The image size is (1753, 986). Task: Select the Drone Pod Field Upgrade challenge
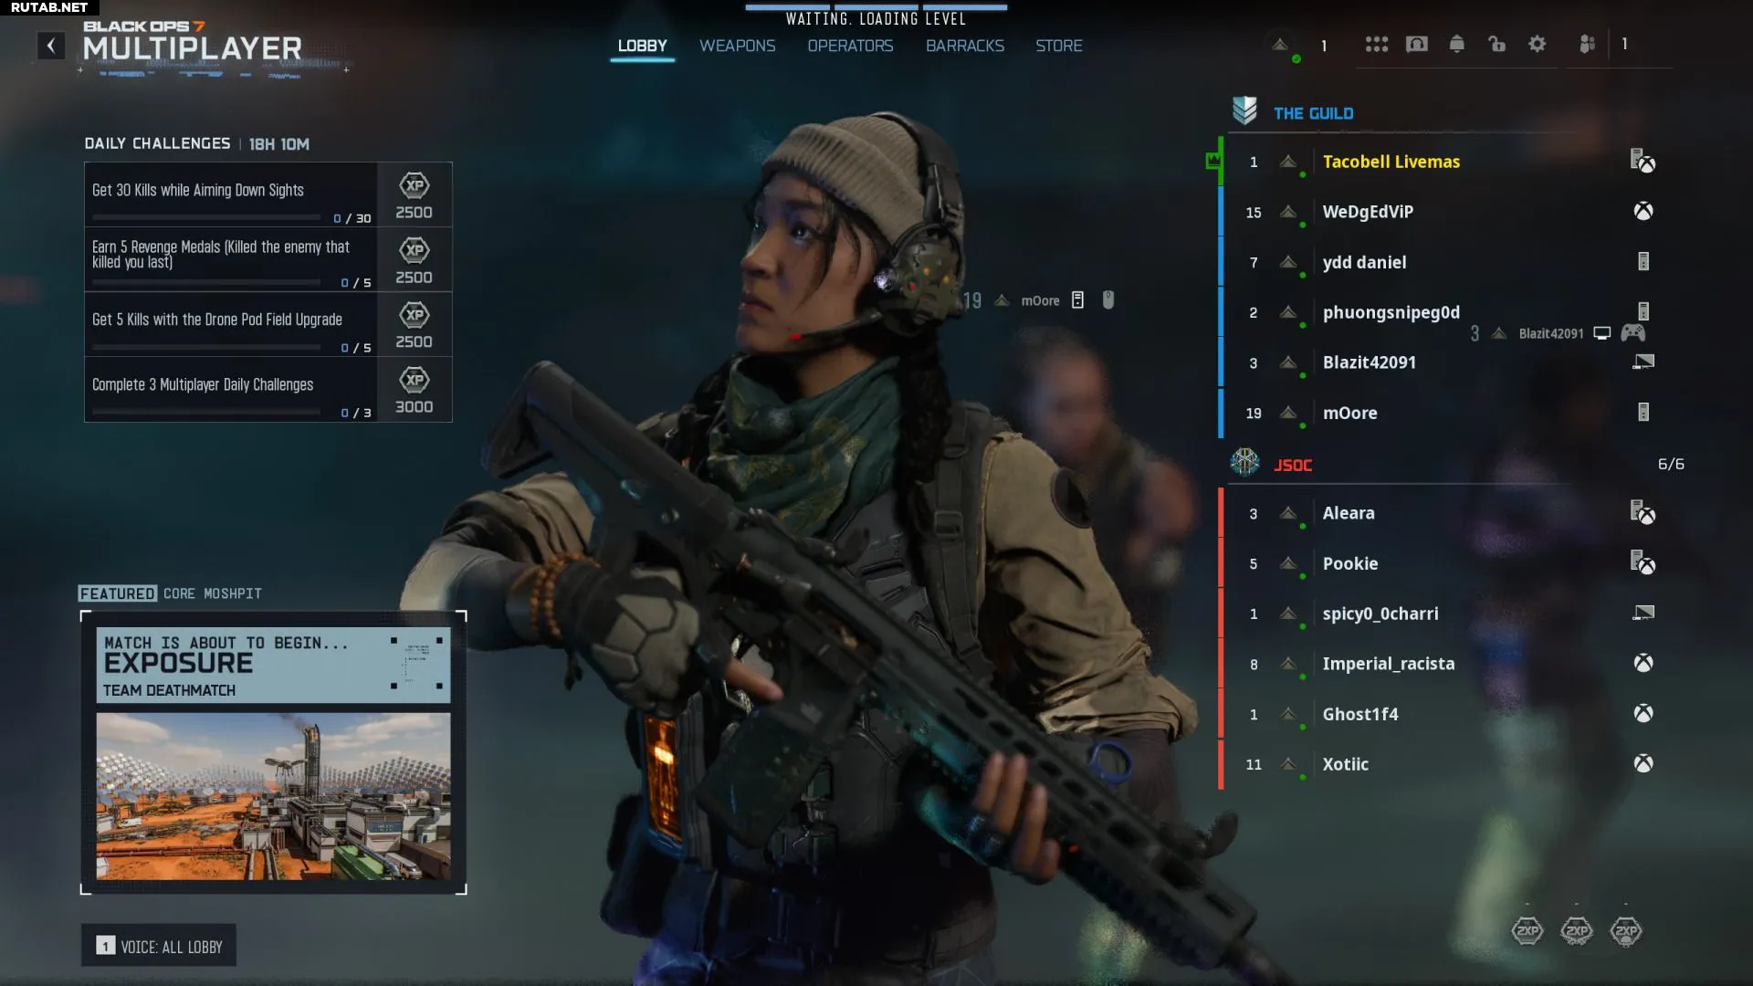pyautogui.click(x=231, y=324)
